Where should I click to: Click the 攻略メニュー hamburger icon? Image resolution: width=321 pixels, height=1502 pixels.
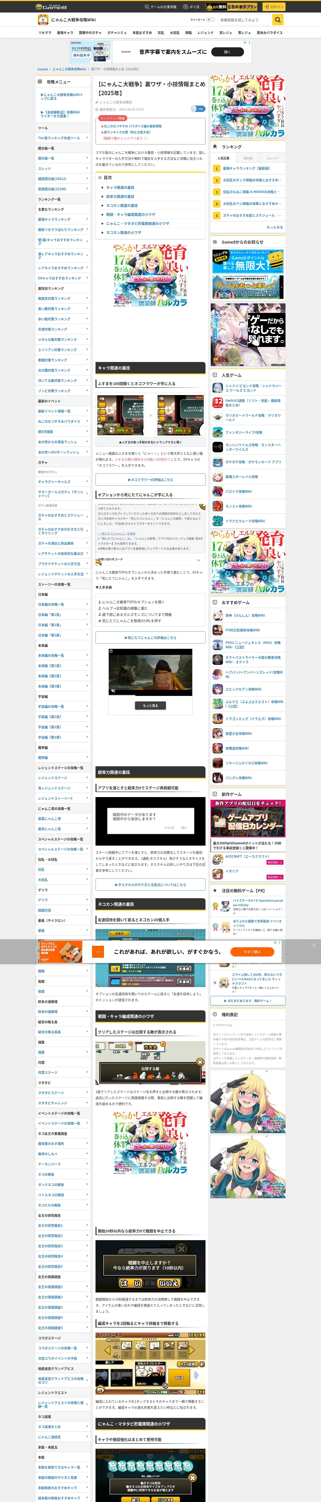tap(39, 82)
